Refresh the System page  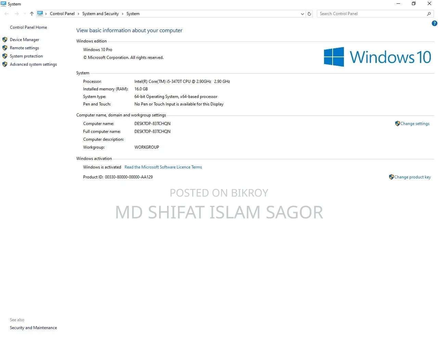(x=309, y=14)
